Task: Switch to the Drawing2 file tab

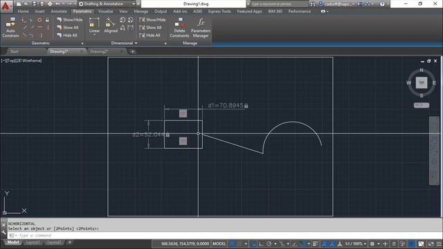Action: [x=99, y=52]
